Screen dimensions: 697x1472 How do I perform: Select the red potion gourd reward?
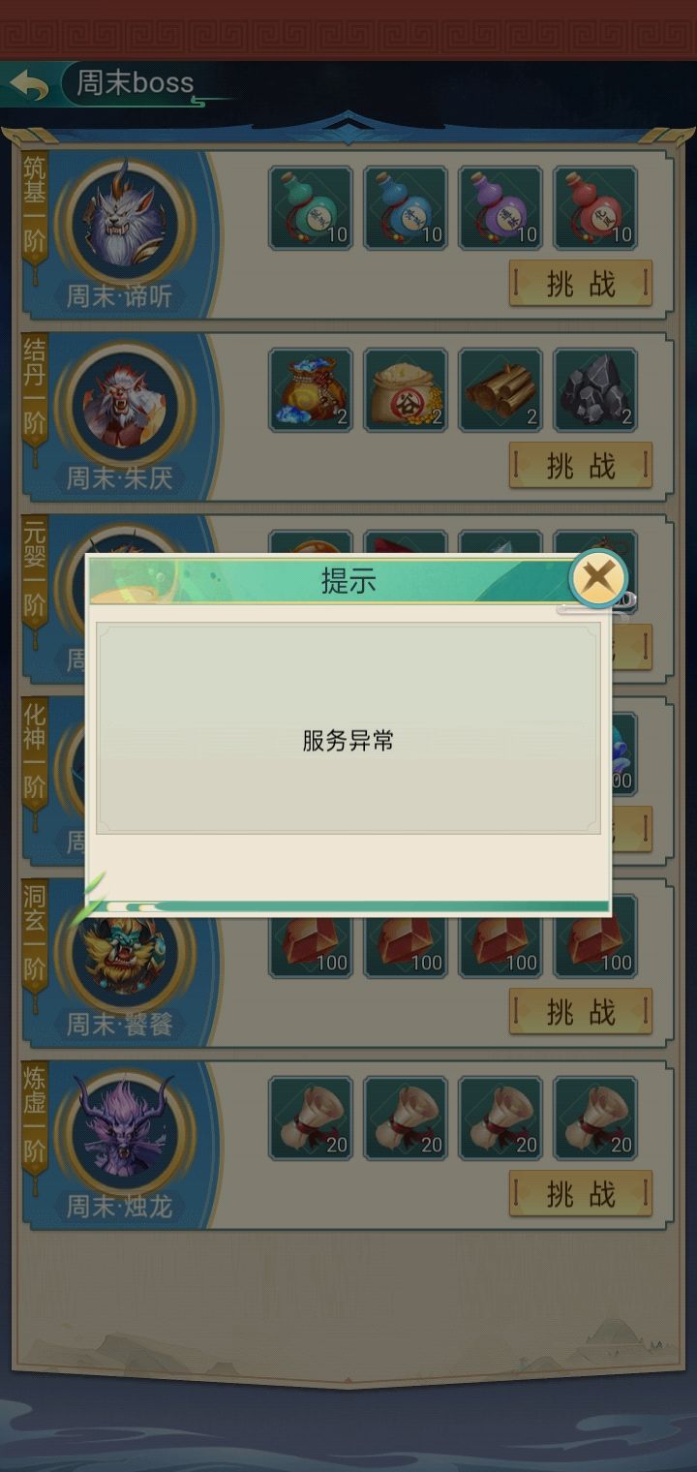(x=595, y=208)
